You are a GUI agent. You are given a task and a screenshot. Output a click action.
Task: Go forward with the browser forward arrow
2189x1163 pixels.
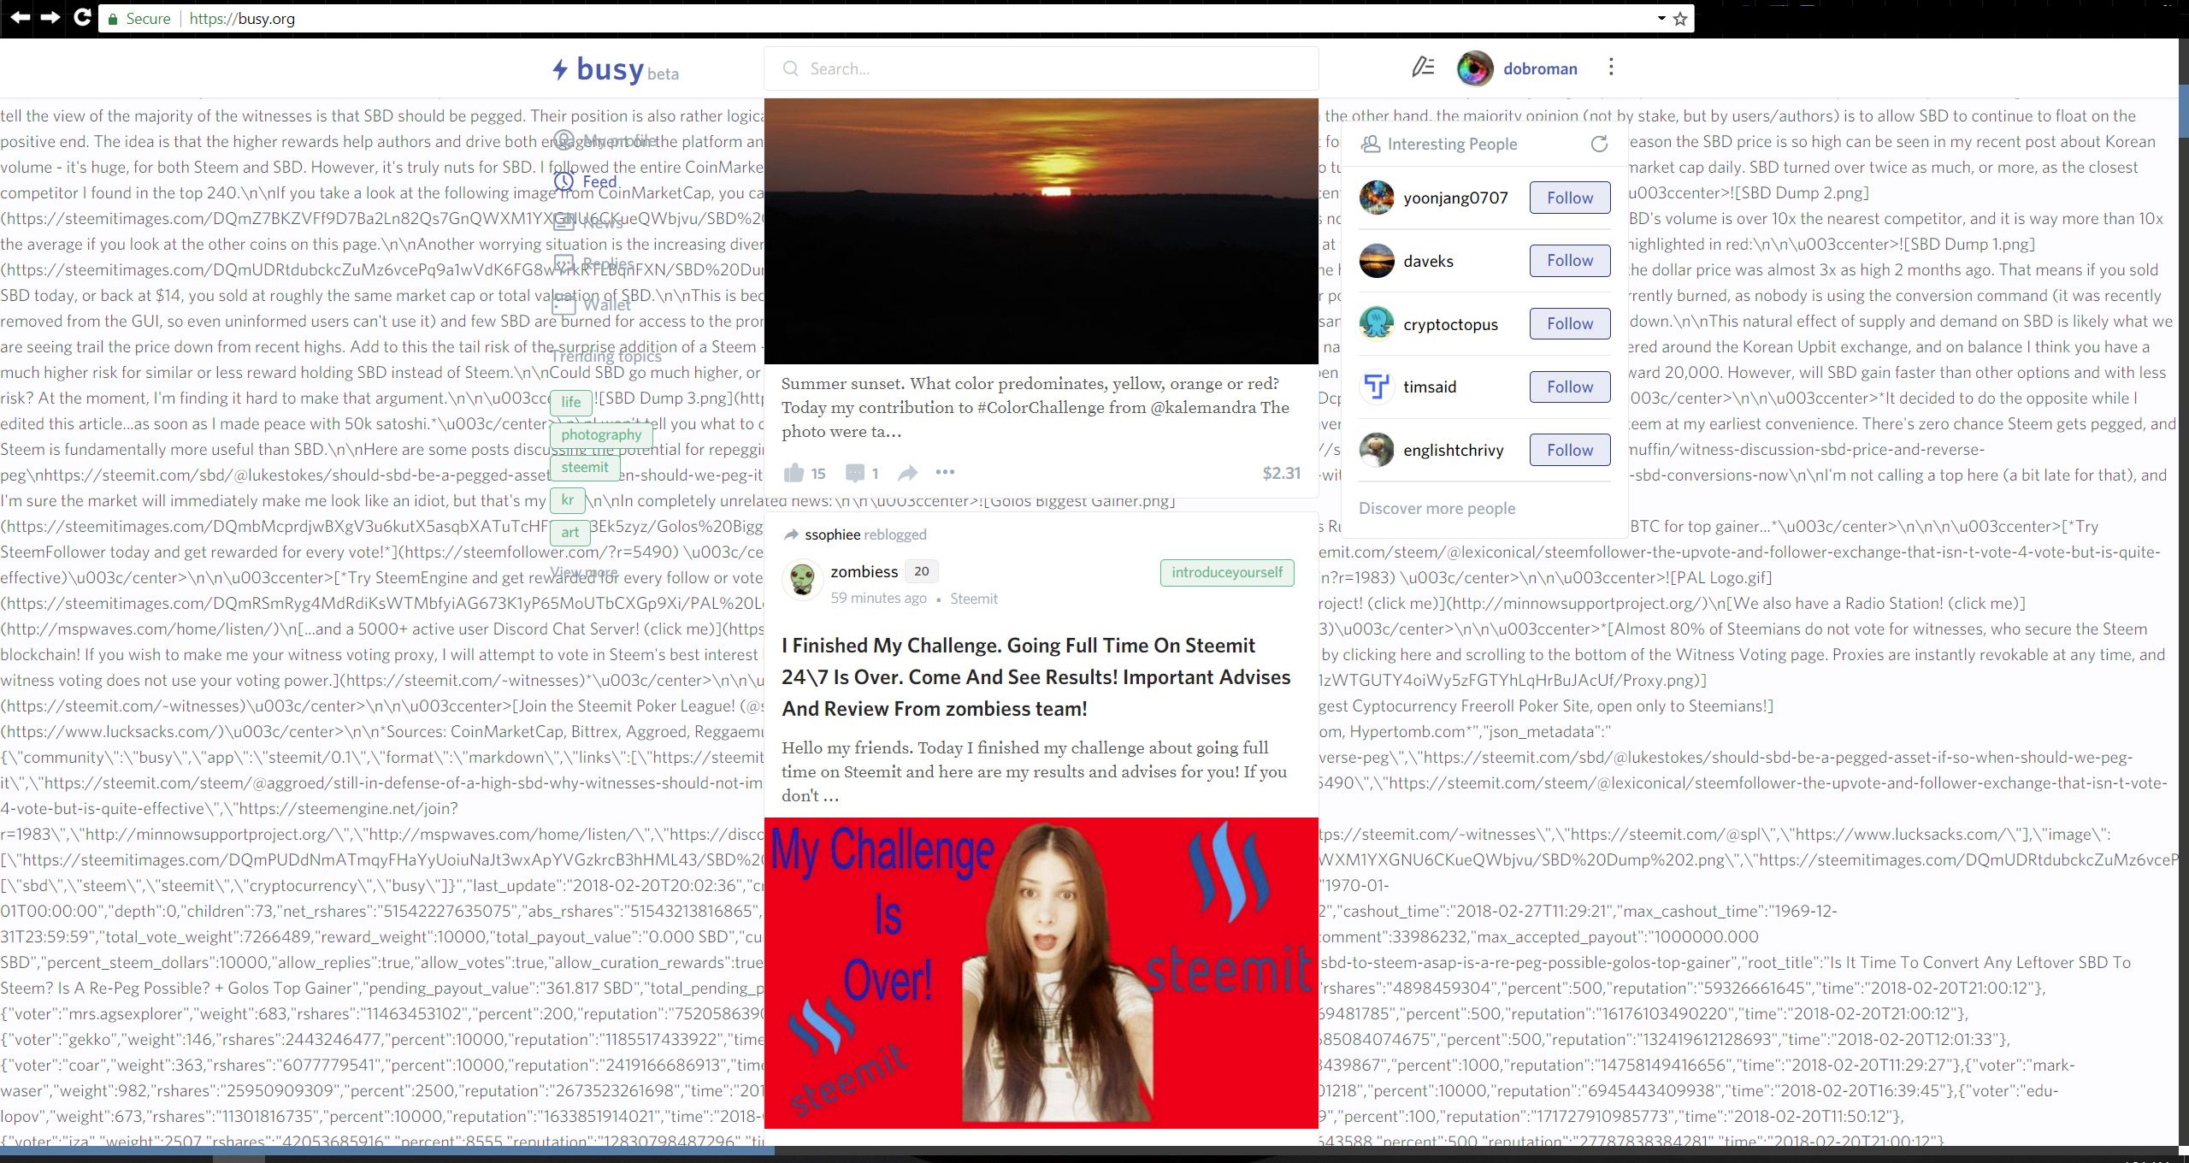tap(50, 18)
